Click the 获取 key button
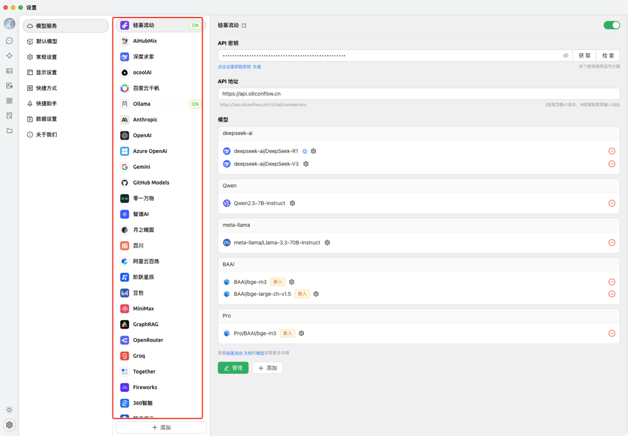Viewport: 628px width, 436px height. click(584, 56)
